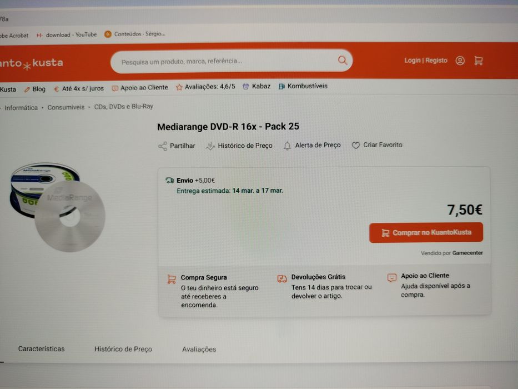The width and height of the screenshot is (518, 389).
Task: Open the bottom Histórico de Preço tab
Action: [x=123, y=349]
